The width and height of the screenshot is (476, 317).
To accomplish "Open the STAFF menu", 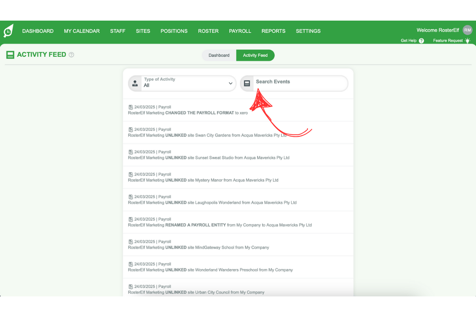I will pos(117,31).
